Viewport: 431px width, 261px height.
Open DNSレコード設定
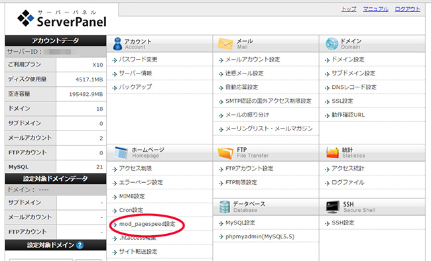354,87
